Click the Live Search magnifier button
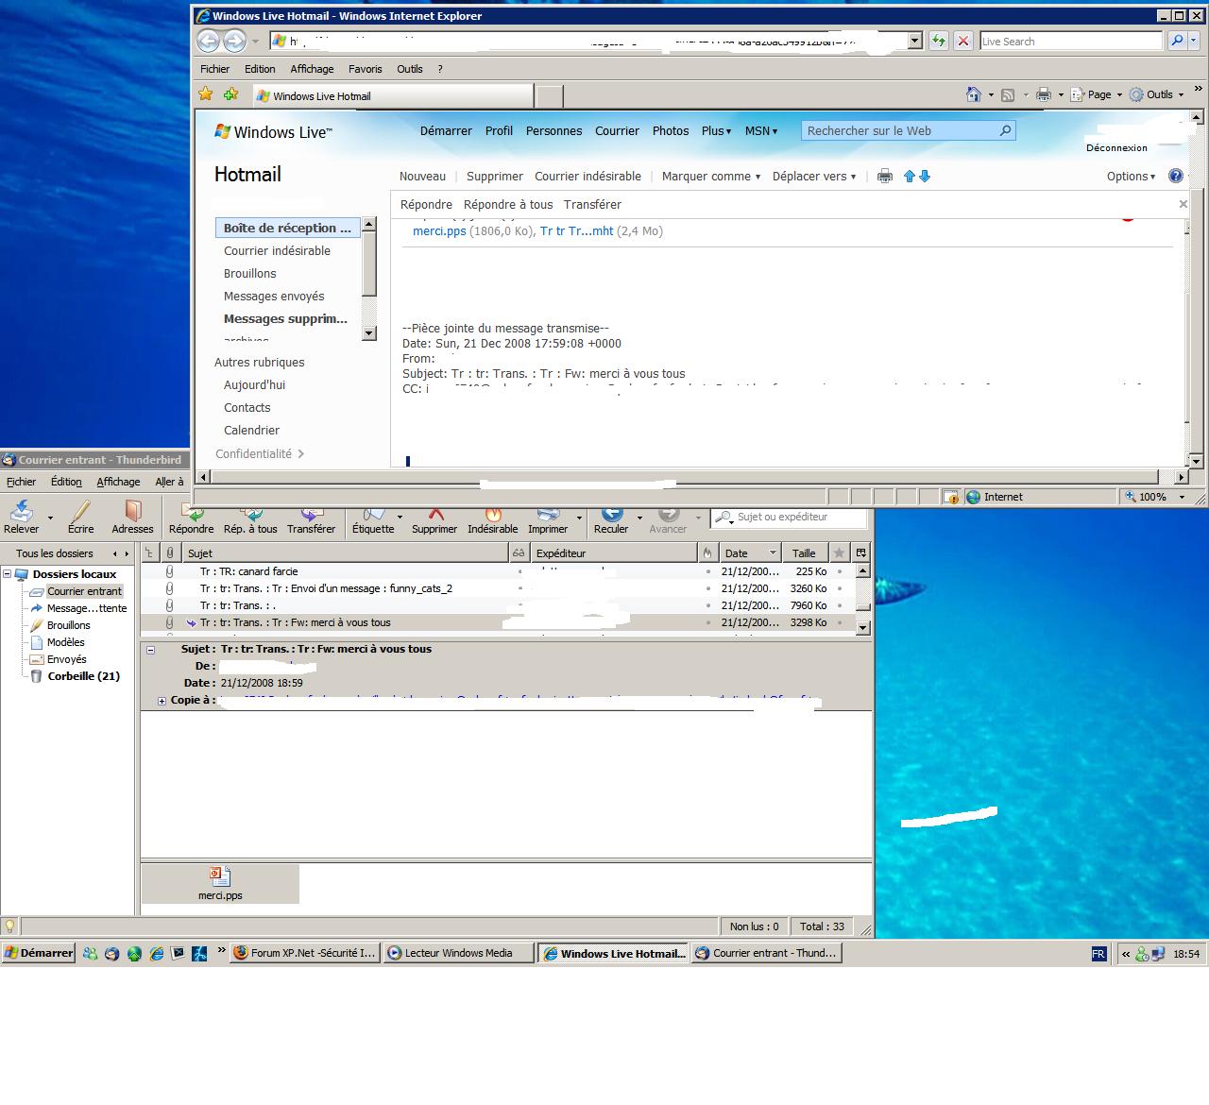Screen dimensions: 1209x1105 pyautogui.click(x=1176, y=41)
